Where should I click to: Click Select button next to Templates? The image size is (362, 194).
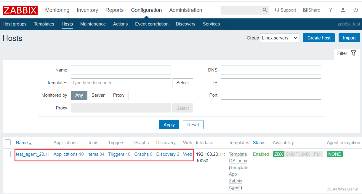pos(182,83)
